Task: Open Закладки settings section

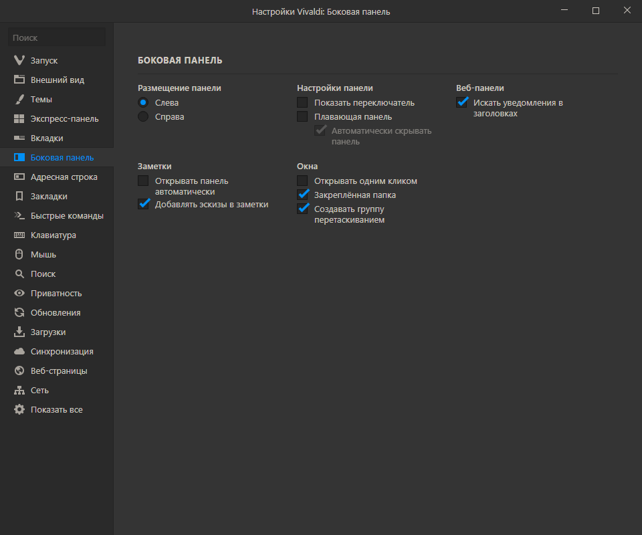Action: pos(57,196)
